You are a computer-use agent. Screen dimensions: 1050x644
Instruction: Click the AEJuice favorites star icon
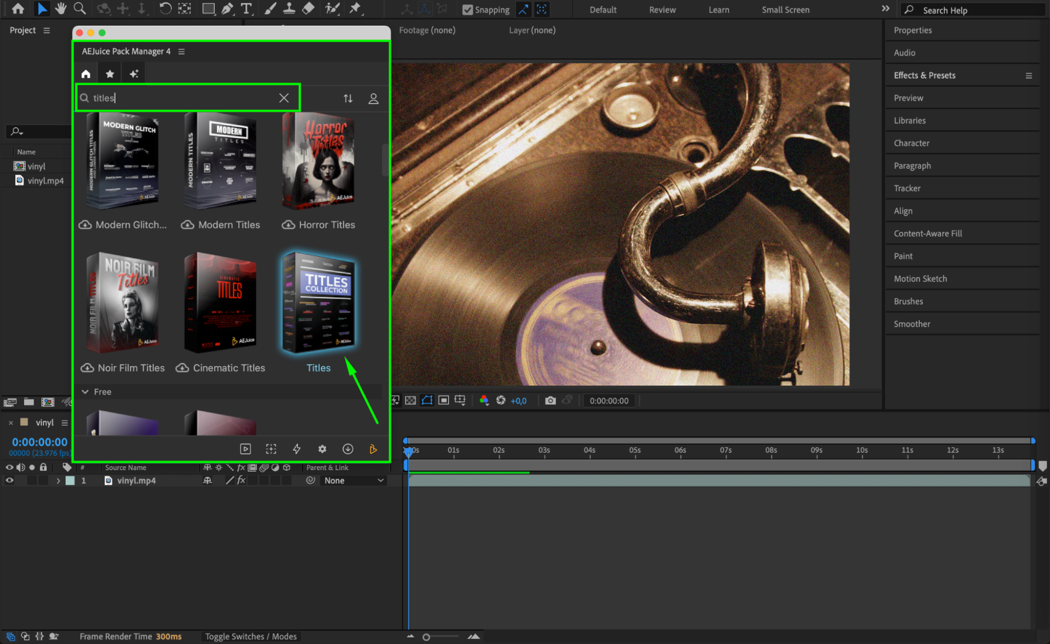tap(110, 74)
